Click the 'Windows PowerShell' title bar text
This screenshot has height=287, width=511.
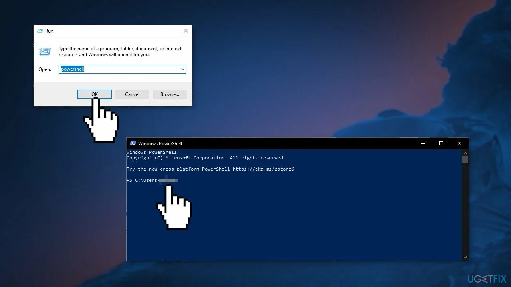click(160, 143)
